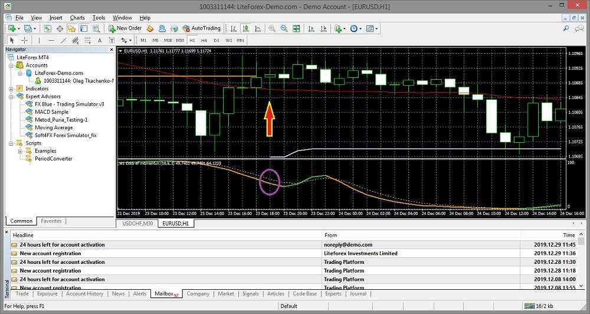Viewport: 590px width, 314px height.
Task: Select the MACD Sample expert advisor
Action: pyautogui.click(x=51, y=112)
